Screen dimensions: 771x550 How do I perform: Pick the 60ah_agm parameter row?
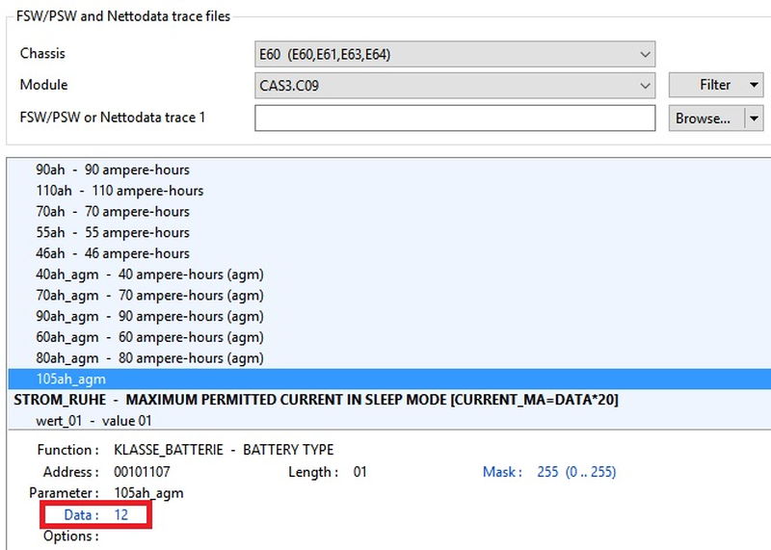point(149,337)
